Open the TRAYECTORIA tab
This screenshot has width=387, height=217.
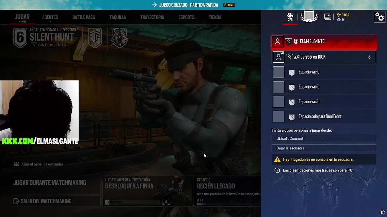(152, 17)
